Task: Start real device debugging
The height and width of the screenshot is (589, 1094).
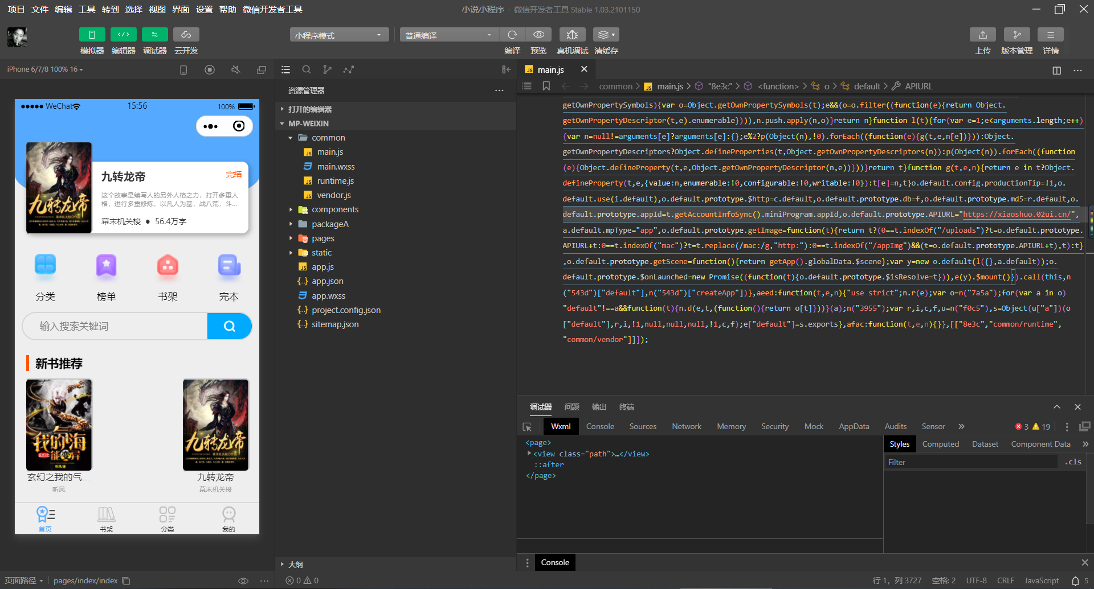Action: (x=573, y=35)
